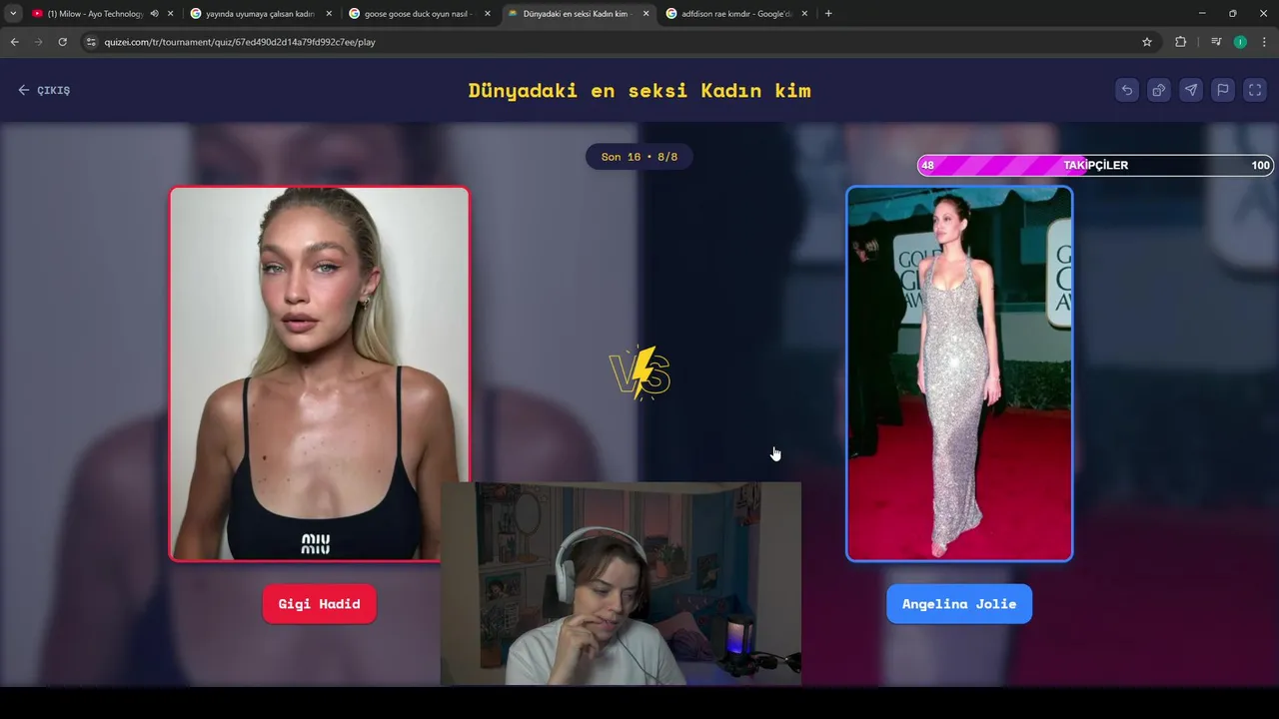Open a new browser tab
Image resolution: width=1279 pixels, height=719 pixels.
(x=828, y=14)
